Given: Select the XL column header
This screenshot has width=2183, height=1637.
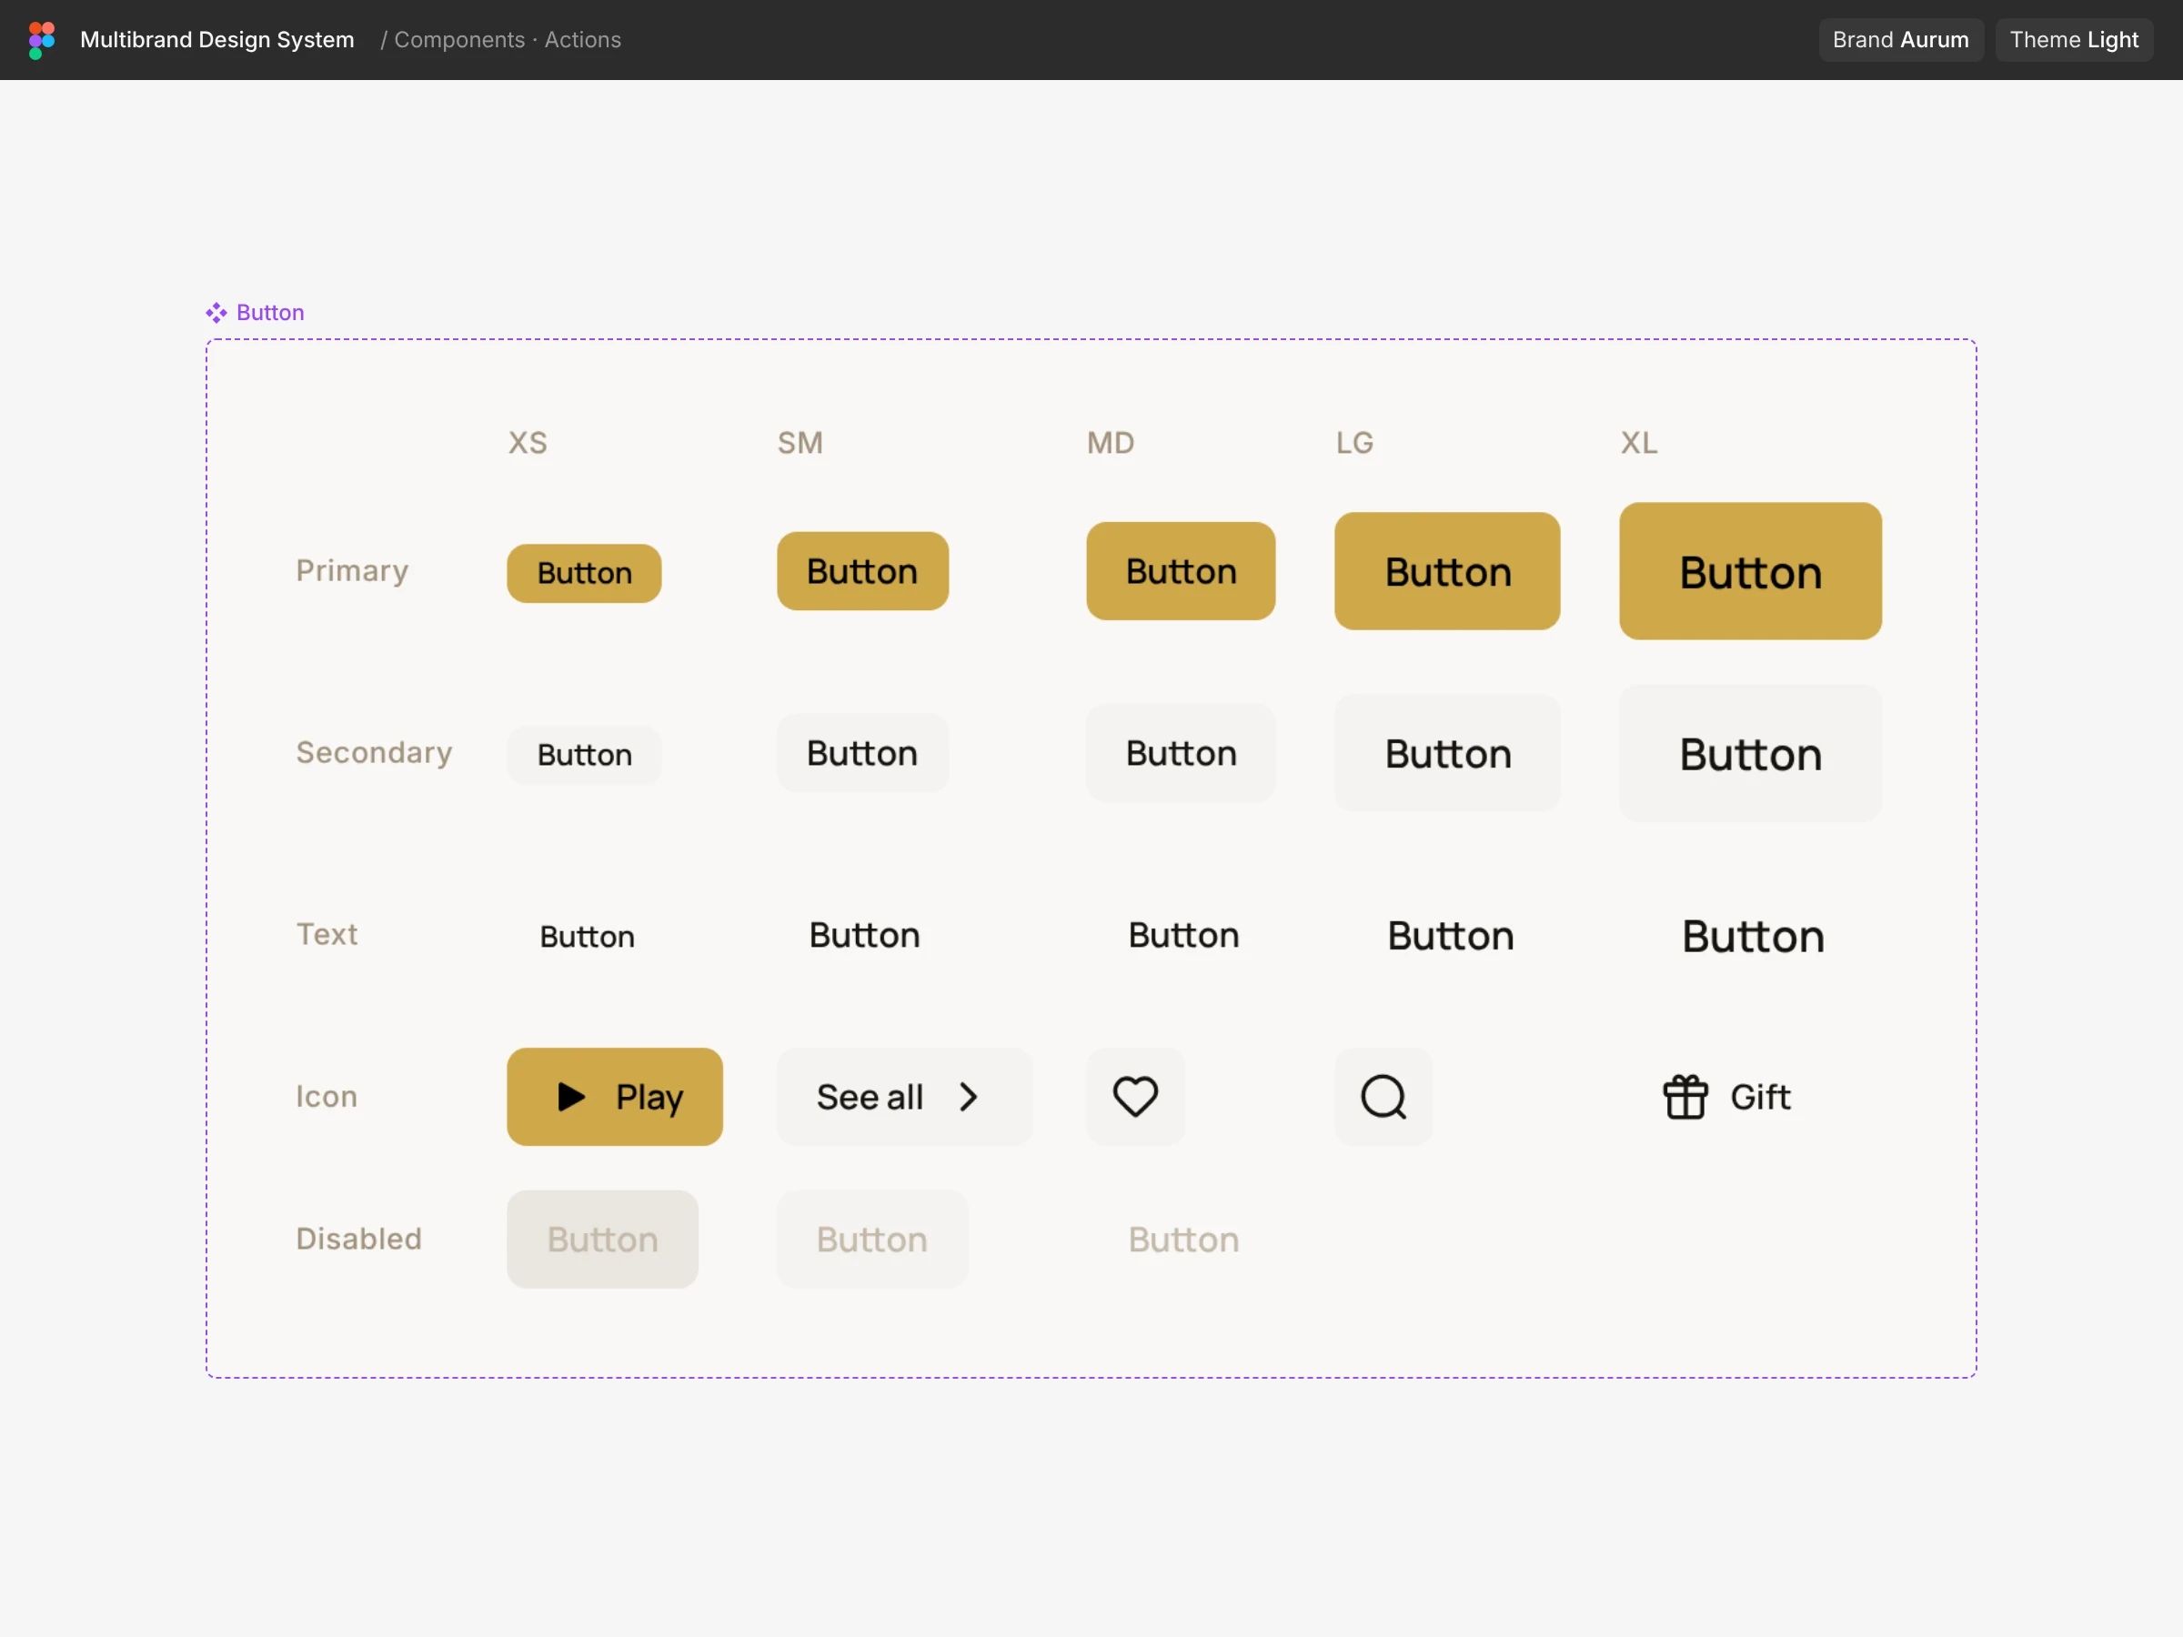Looking at the screenshot, I should click(x=1638, y=442).
